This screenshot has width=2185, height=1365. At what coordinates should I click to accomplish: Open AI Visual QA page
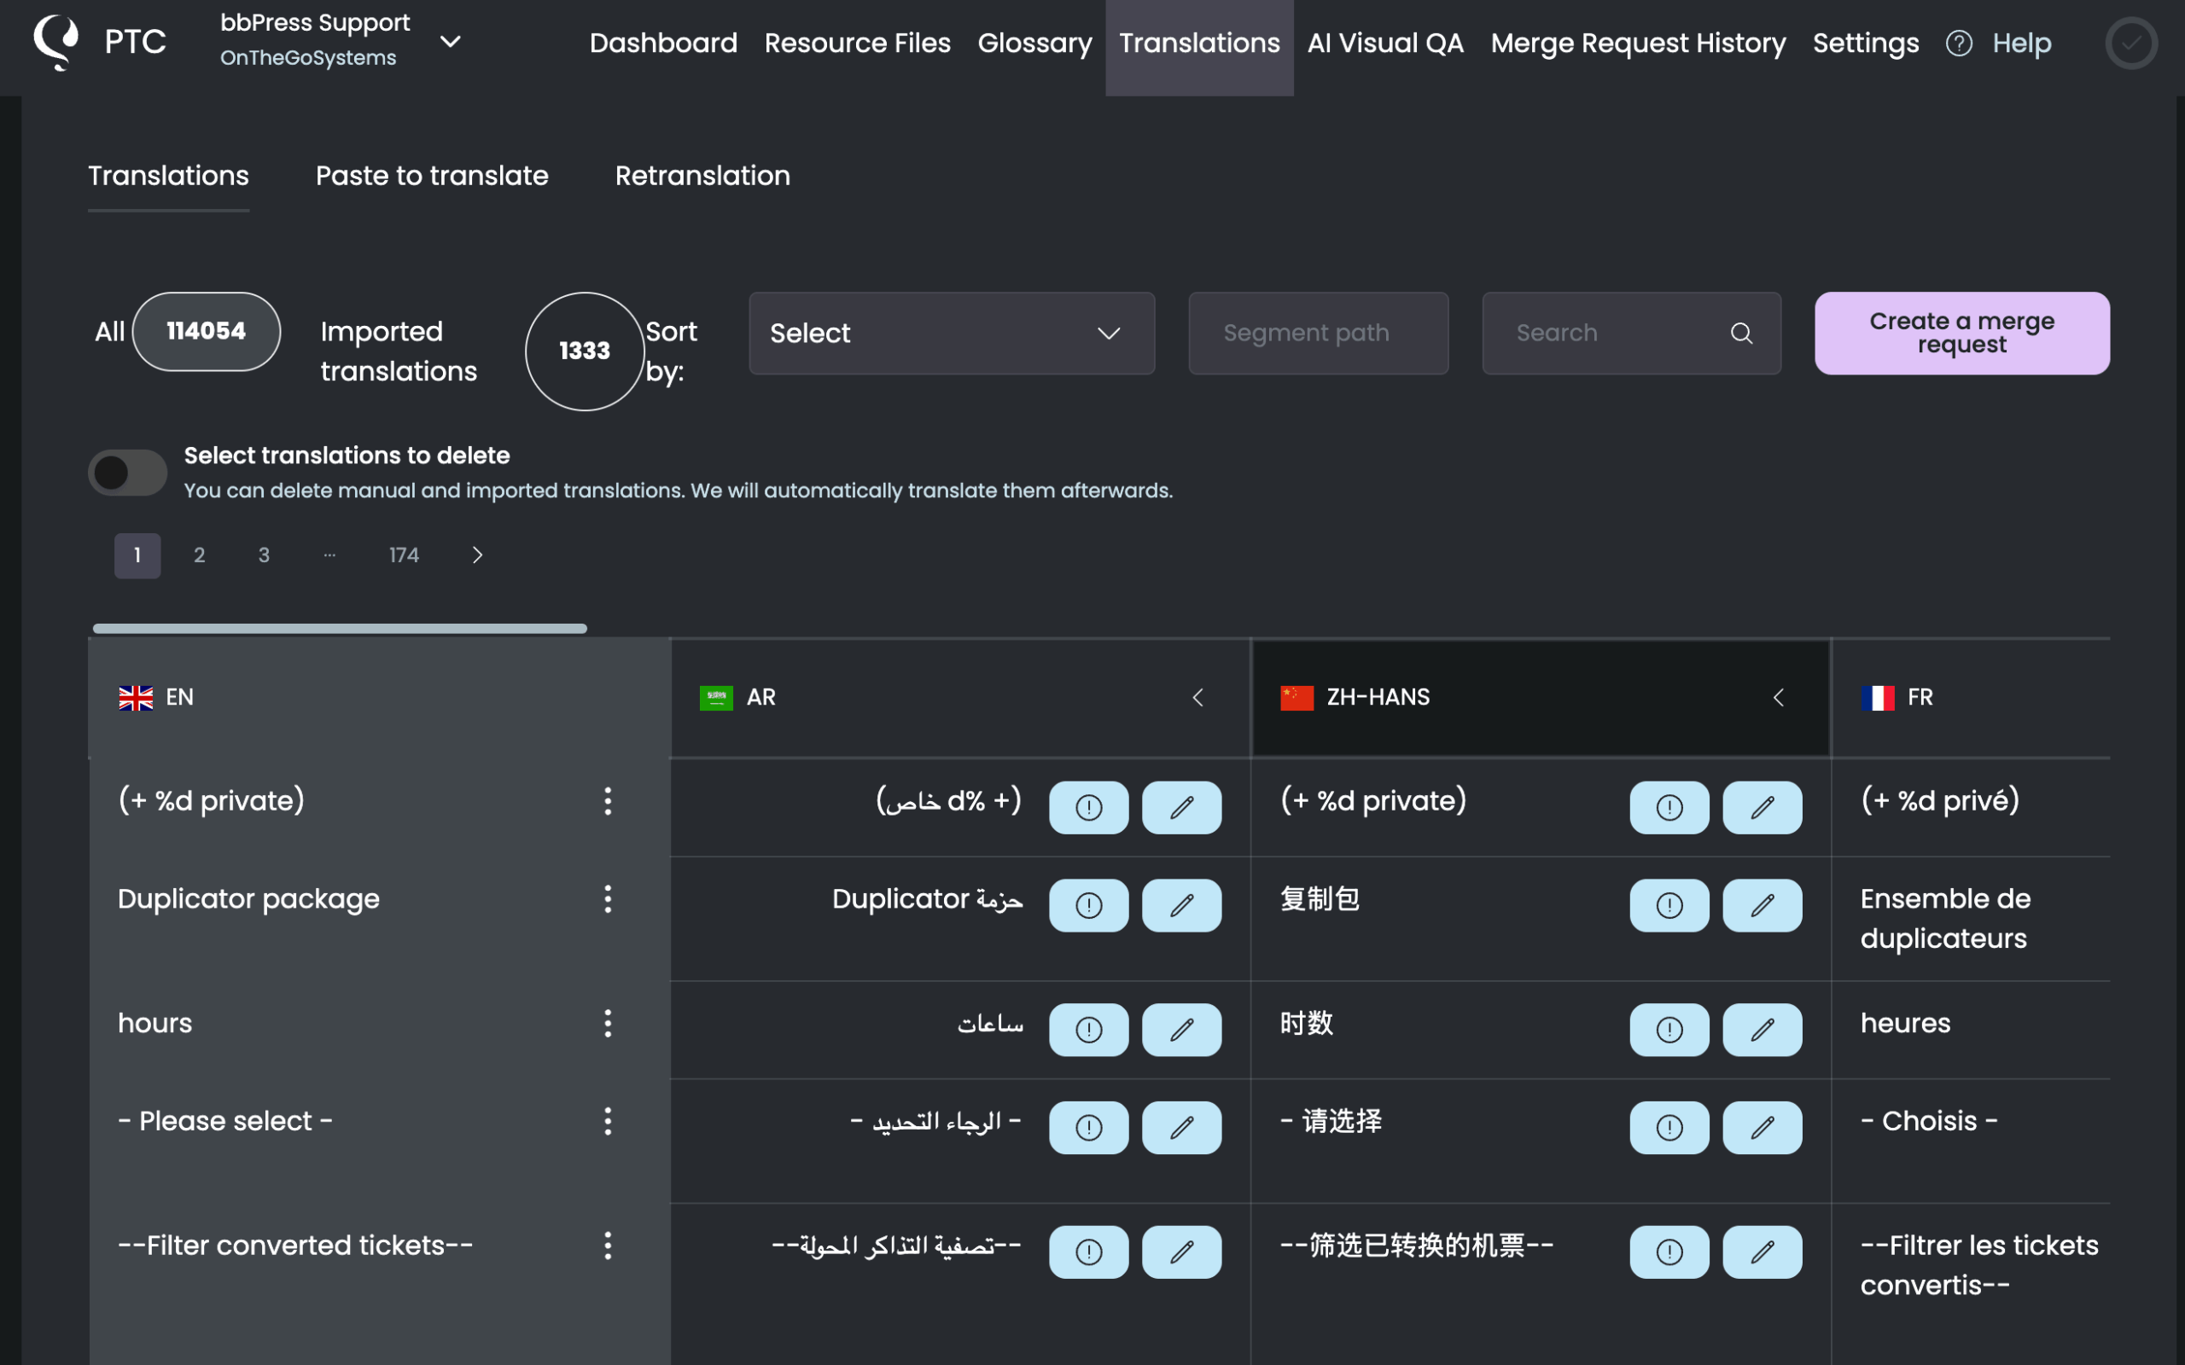(1385, 43)
